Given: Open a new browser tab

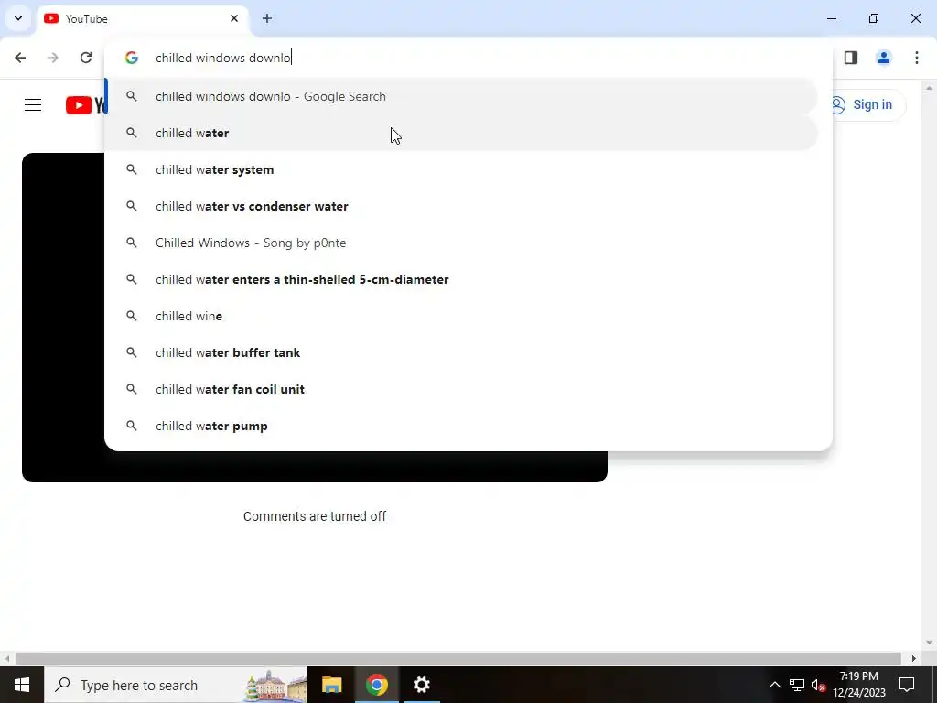Looking at the screenshot, I should 267,18.
